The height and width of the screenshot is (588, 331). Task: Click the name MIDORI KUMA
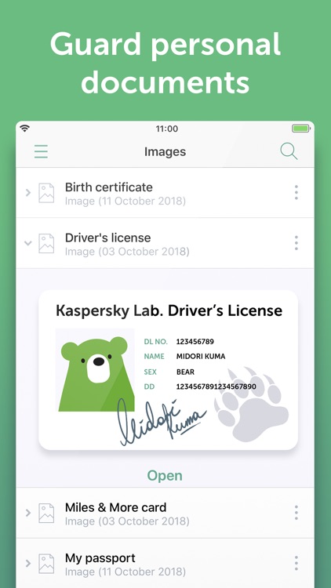coord(201,356)
